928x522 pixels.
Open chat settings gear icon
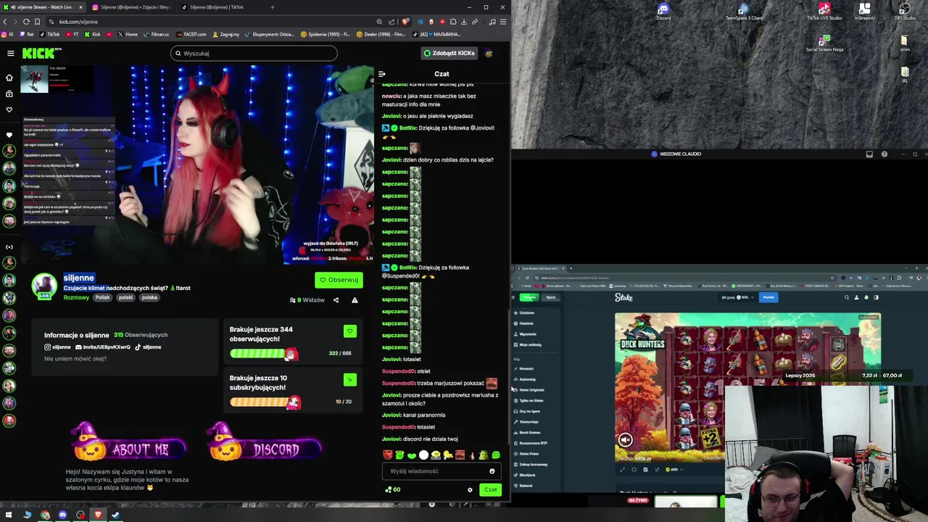click(470, 490)
